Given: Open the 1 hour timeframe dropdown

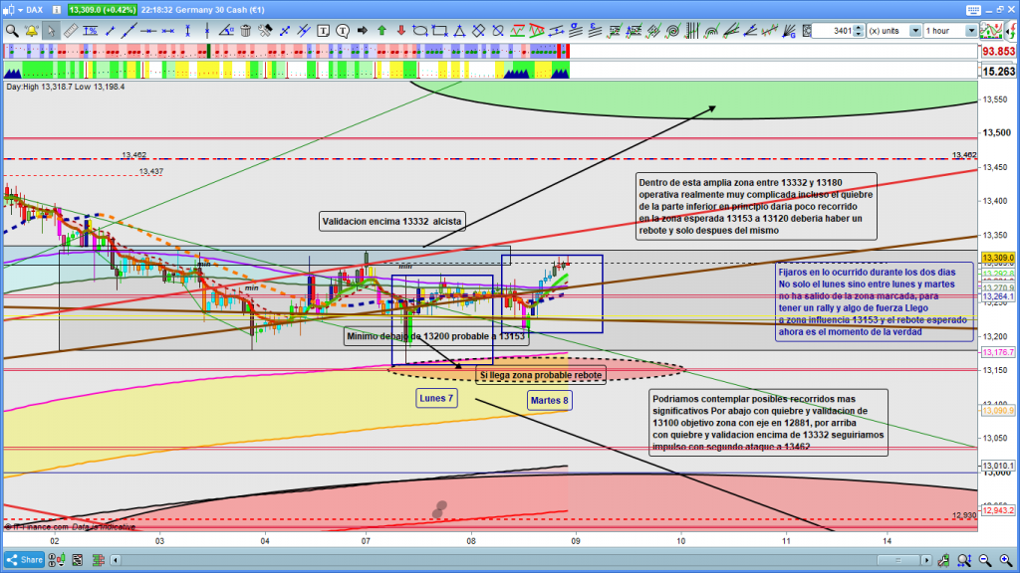Looking at the screenshot, I should pyautogui.click(x=971, y=31).
